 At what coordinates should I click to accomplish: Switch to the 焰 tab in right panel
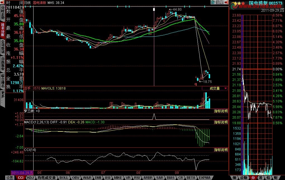pos(268,178)
